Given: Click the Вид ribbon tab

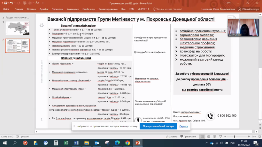Looking at the screenshot, I should [123, 9].
